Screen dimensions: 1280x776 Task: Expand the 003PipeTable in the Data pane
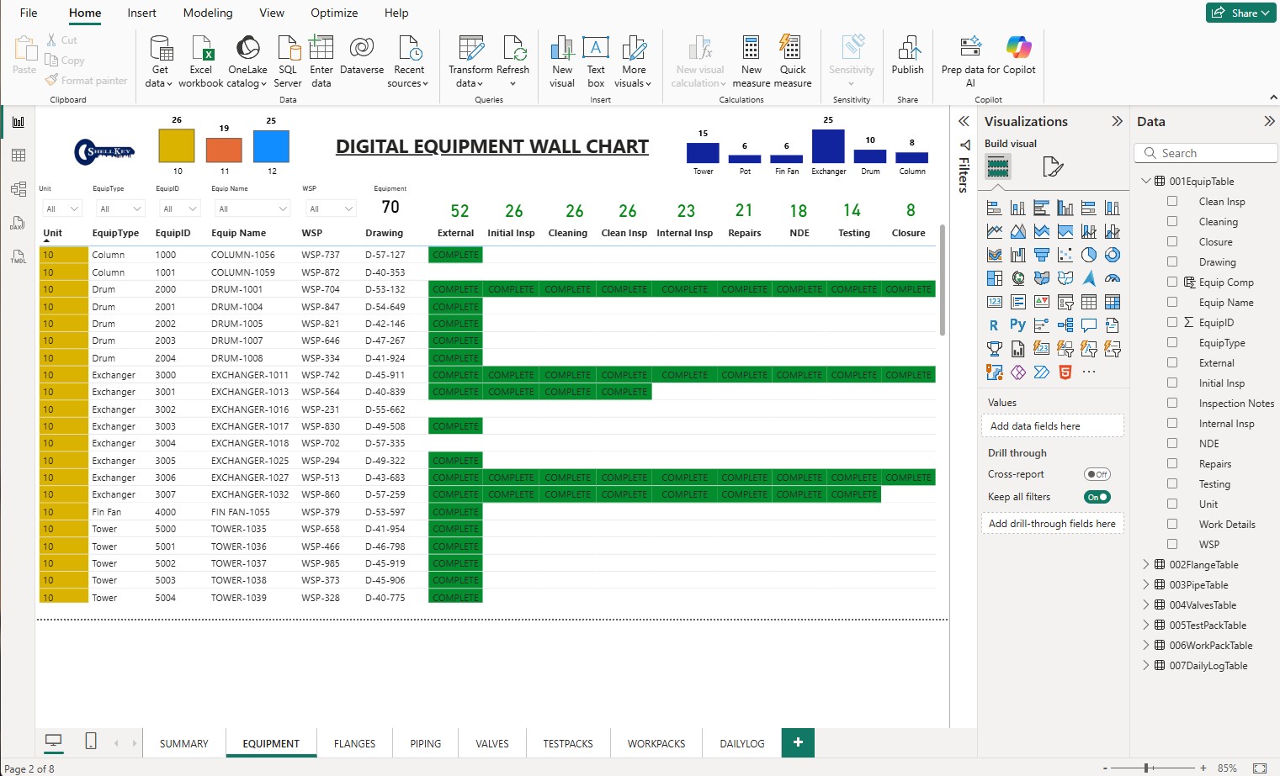pos(1145,584)
